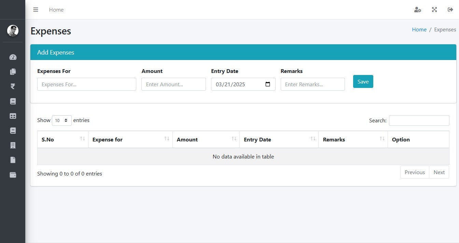Click the logout arrow icon
Screen dimensions: 459x243
[450, 10]
